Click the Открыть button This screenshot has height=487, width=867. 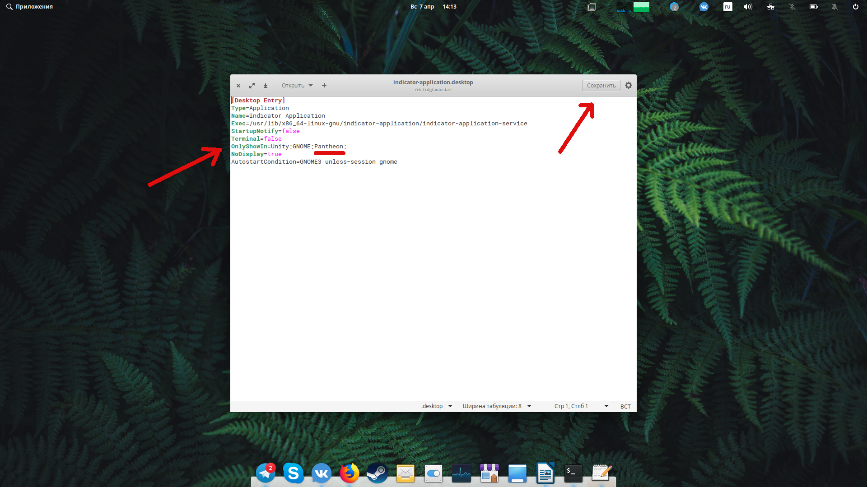coord(293,86)
